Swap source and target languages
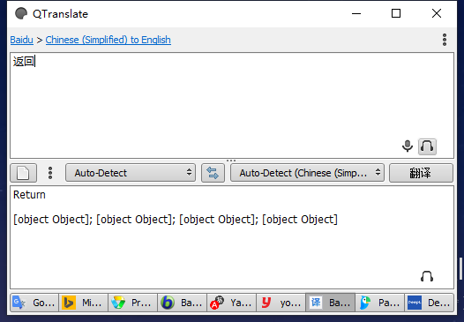Screen dimensions: 464x322 [x=213, y=173]
